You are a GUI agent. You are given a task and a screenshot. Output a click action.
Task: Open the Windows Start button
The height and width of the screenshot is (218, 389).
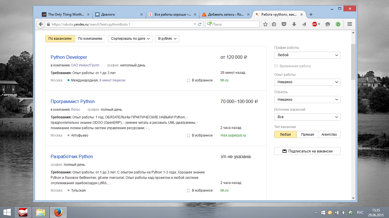tap(7, 212)
